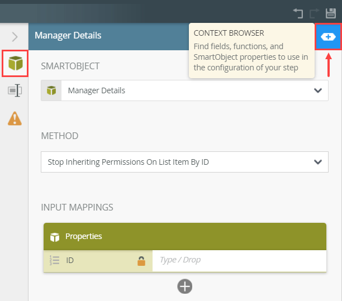Select the ID property label
342x301 pixels.
70,260
